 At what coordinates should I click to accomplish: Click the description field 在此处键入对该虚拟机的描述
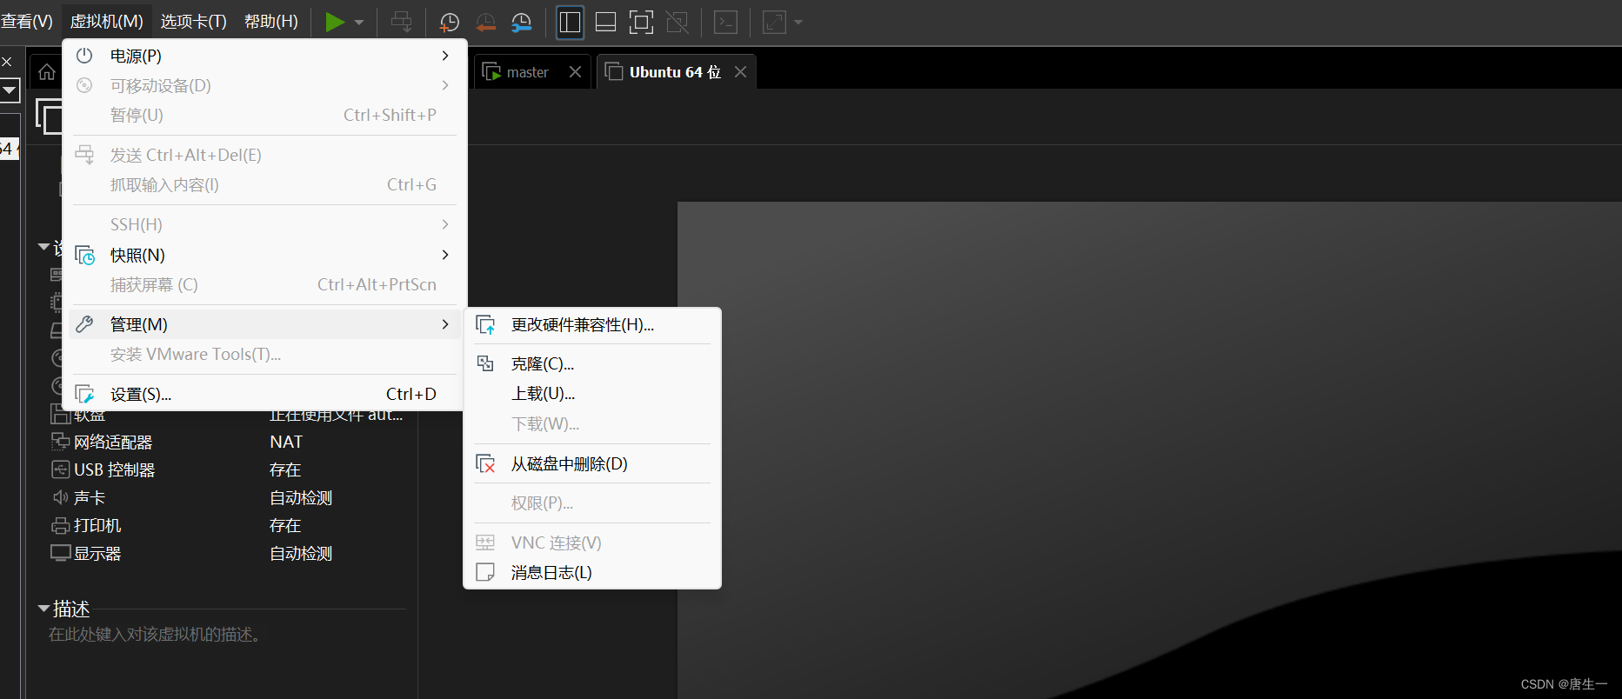[156, 635]
